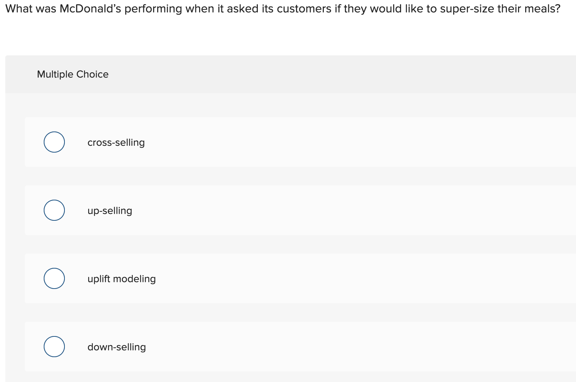
Task: Click the "up-selling" answer text
Action: click(x=110, y=211)
